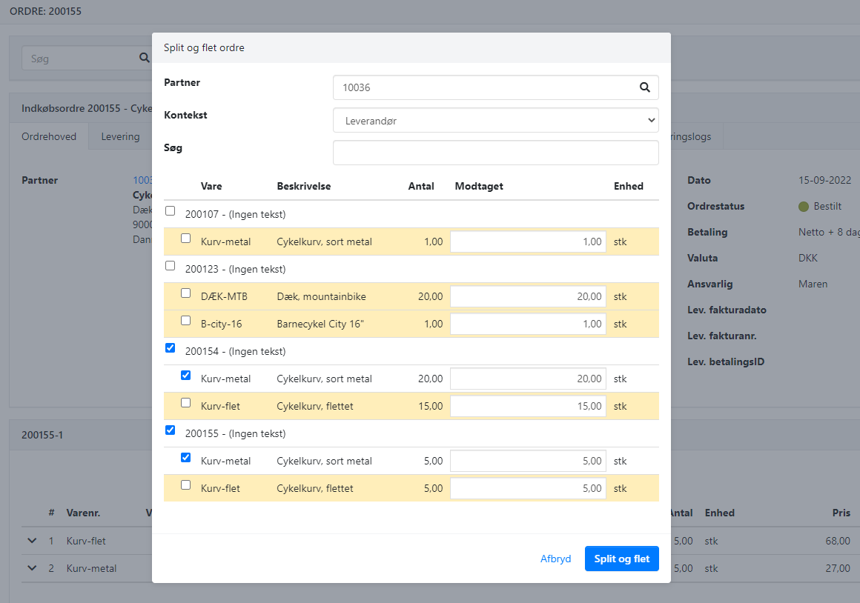The width and height of the screenshot is (860, 603).
Task: Edit Modtaget quantity for DÆK-MTB
Action: 528,296
